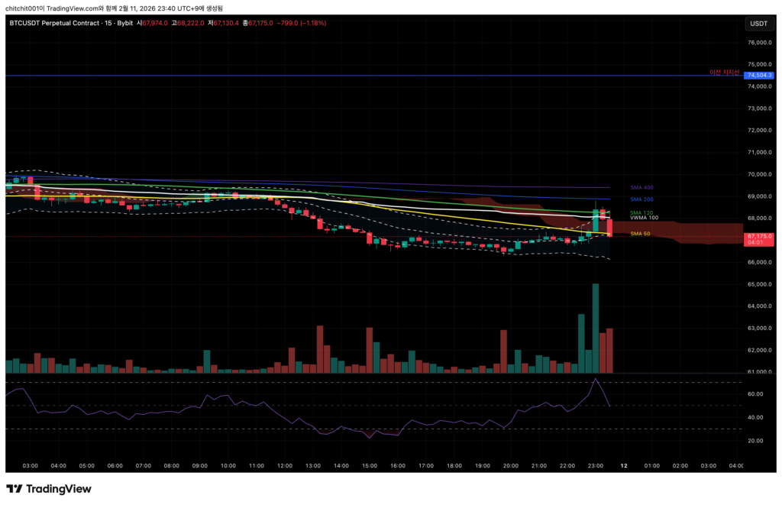The height and width of the screenshot is (505, 782).
Task: Click the chitchit001 snapshot caption text
Action: click(115, 8)
